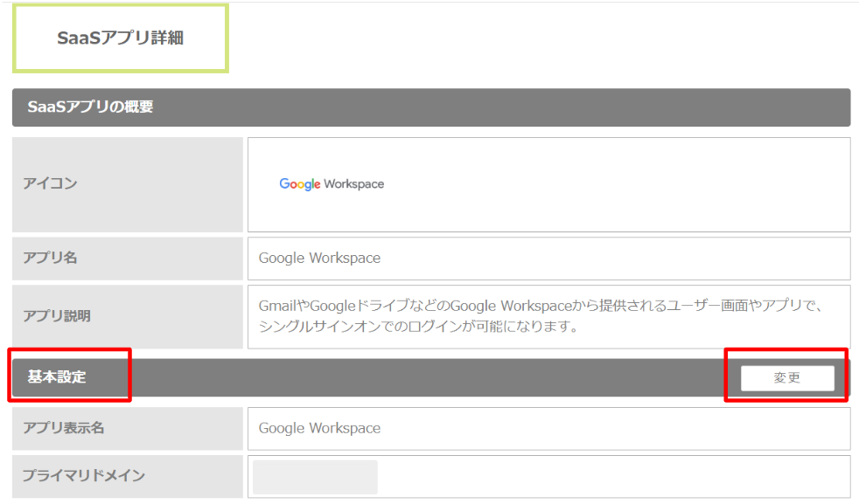Click the Google Workspace logo icon
The width and height of the screenshot is (859, 504).
[332, 184]
